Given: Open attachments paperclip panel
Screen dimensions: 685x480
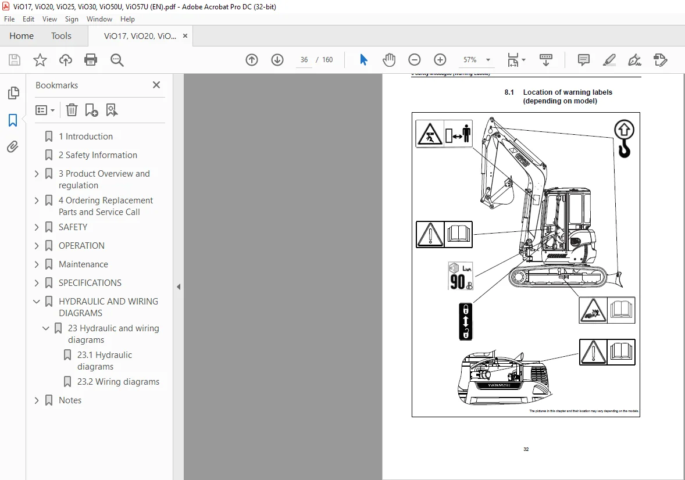Looking at the screenshot, I should pos(13,147).
